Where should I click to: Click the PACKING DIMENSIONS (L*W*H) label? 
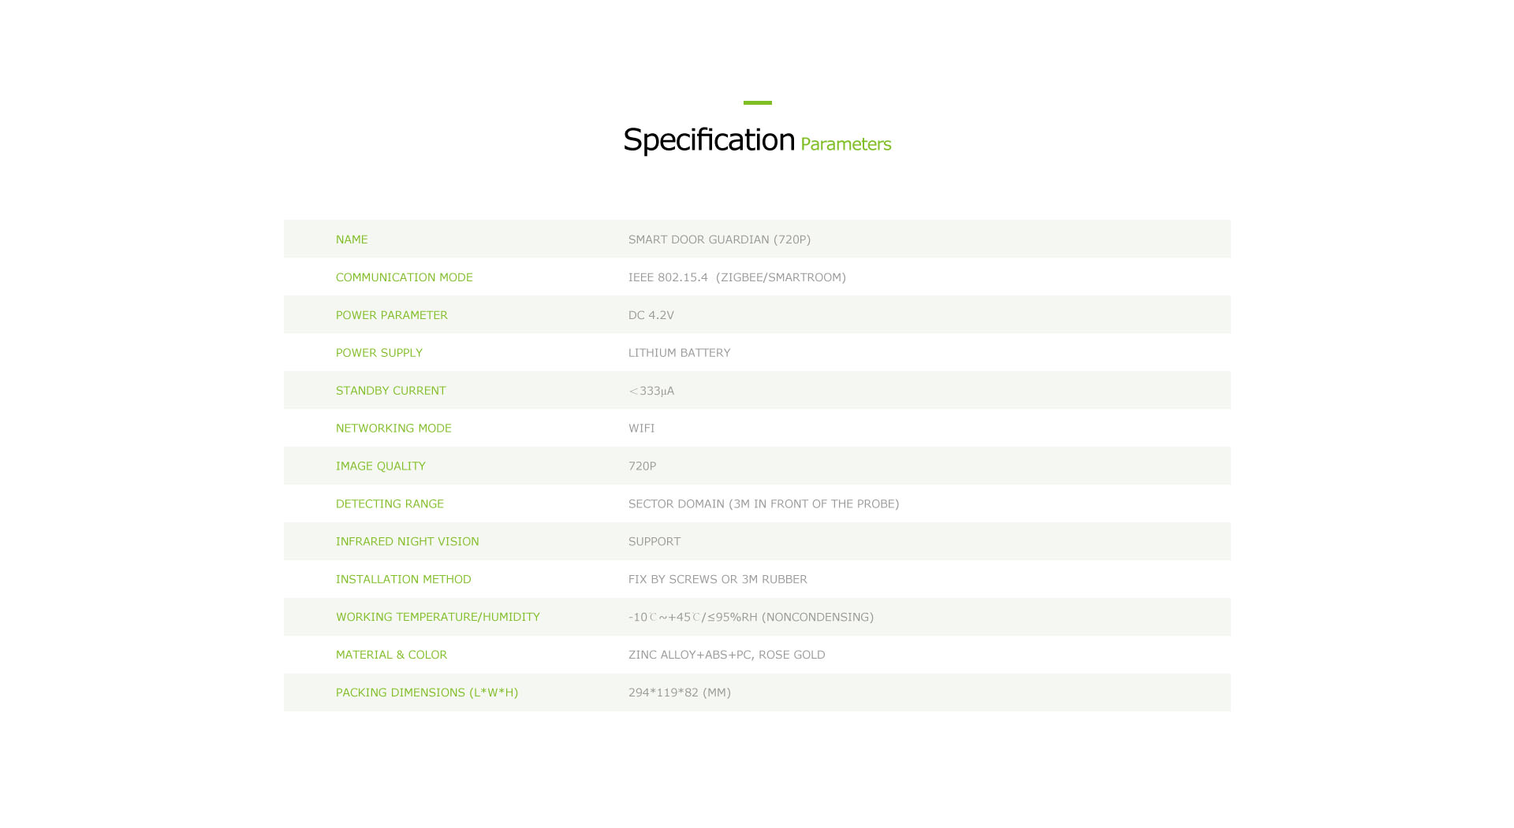tap(427, 692)
